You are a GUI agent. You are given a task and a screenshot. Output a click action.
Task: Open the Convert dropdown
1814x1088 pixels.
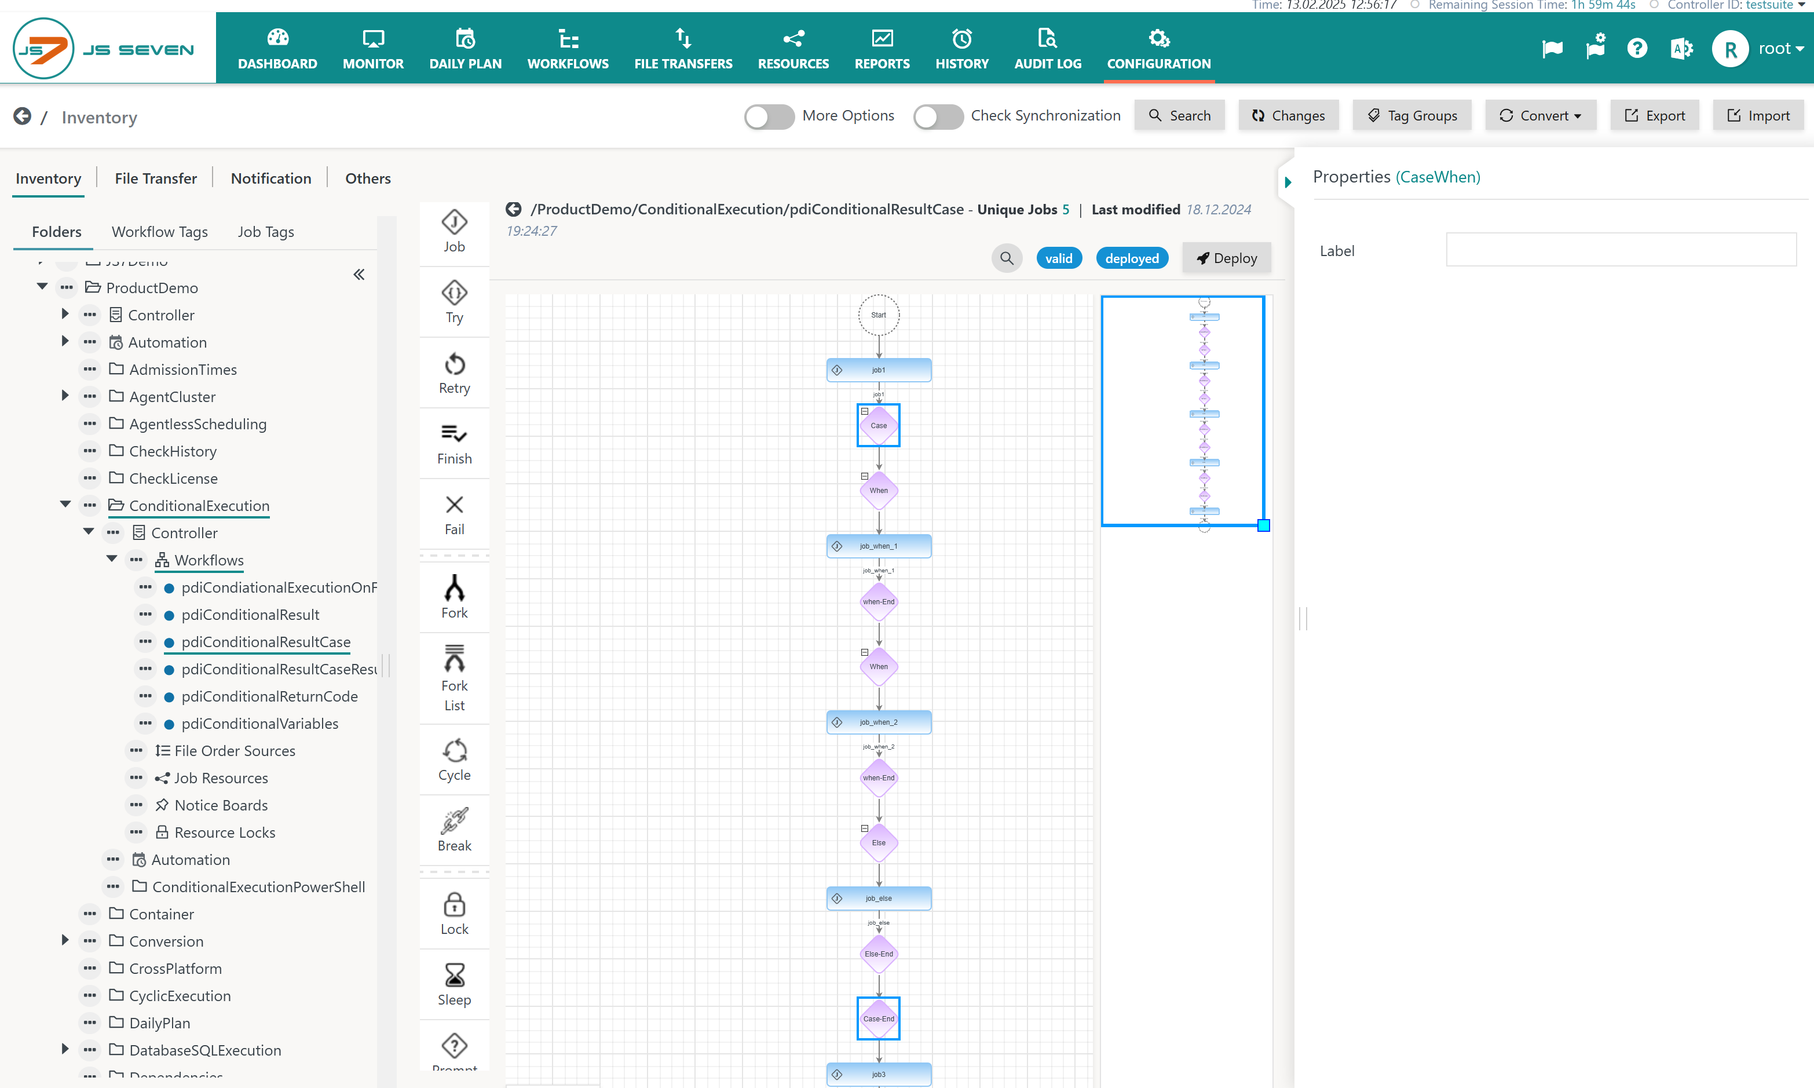(1540, 116)
